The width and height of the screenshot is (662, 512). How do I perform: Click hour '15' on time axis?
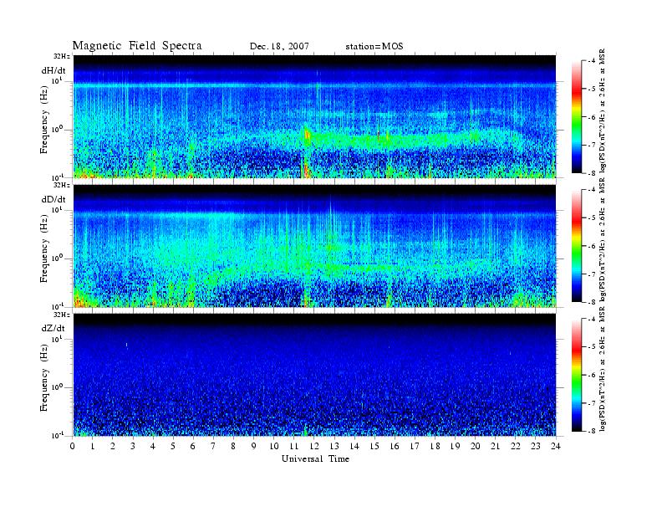(x=374, y=446)
